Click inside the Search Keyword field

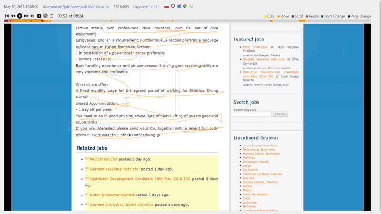tap(253, 114)
